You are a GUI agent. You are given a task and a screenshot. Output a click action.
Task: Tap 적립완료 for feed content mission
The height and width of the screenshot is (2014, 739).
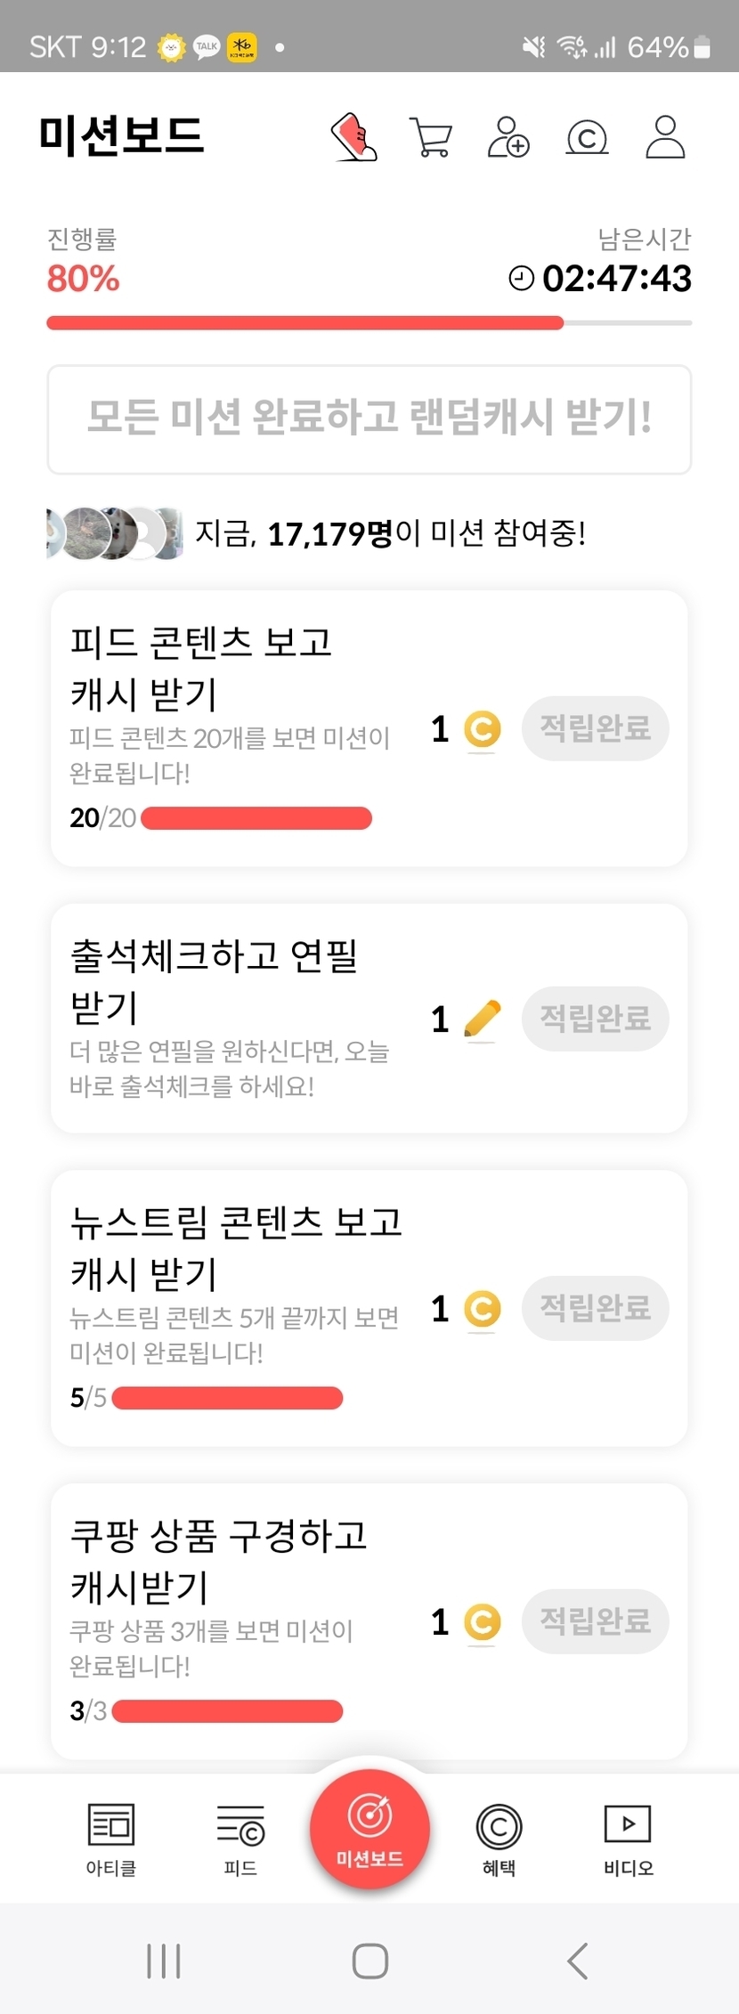595,728
